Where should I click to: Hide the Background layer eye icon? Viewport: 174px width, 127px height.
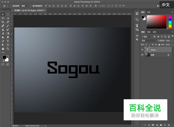tap(142, 55)
